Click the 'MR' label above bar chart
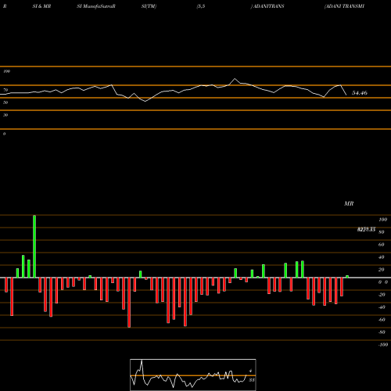This screenshot has width=391, height=391. 349,203
